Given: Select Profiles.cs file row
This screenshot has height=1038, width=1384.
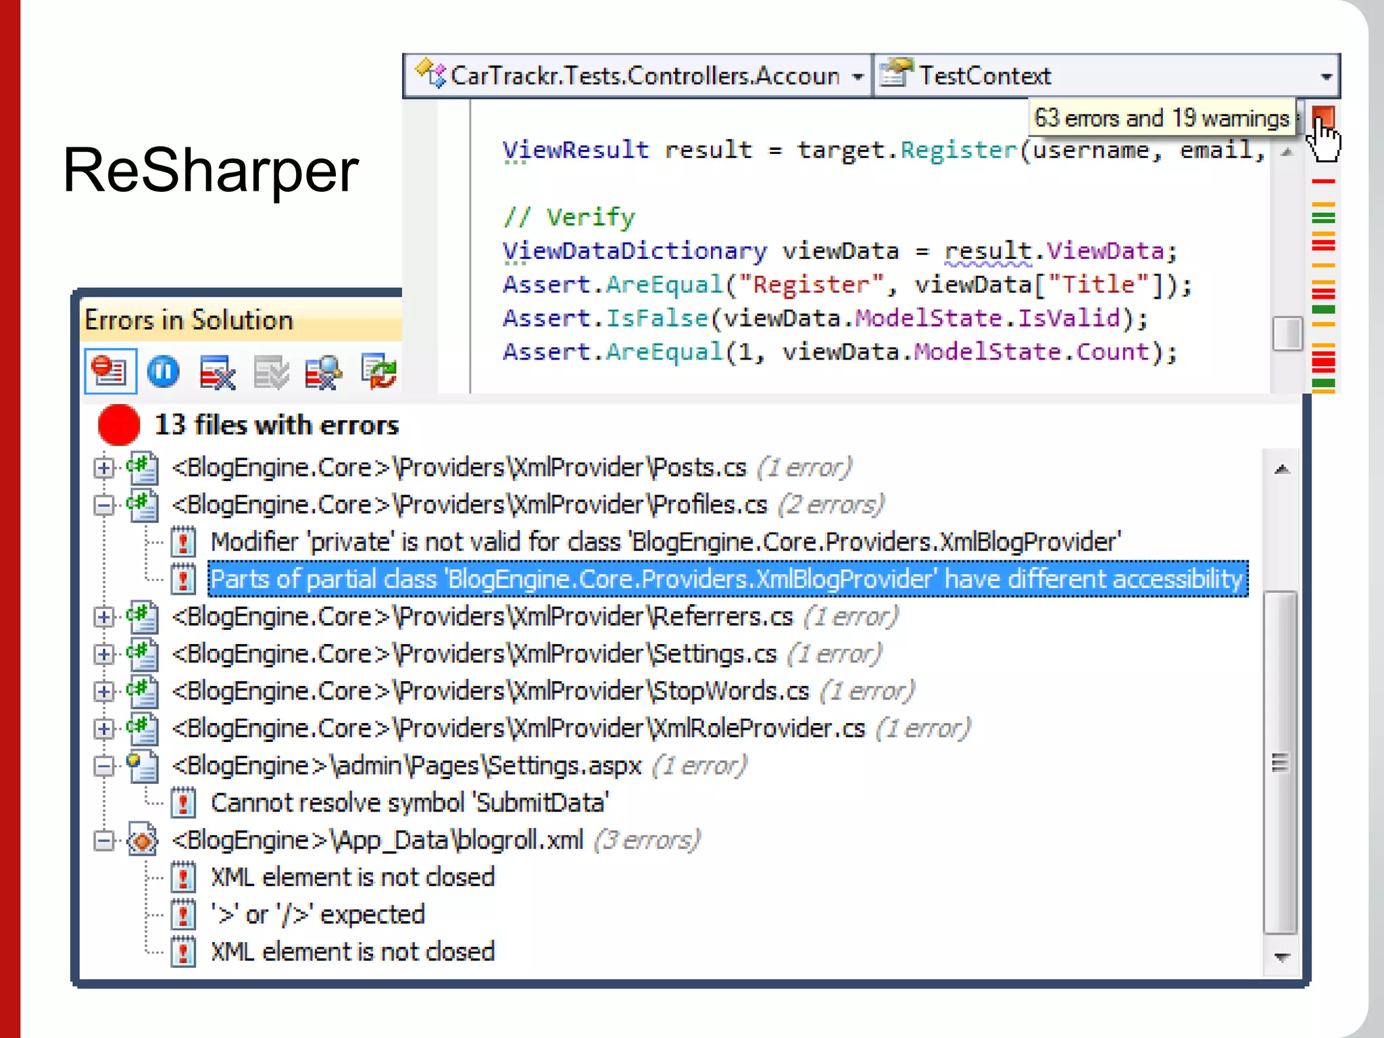Looking at the screenshot, I should 528,505.
